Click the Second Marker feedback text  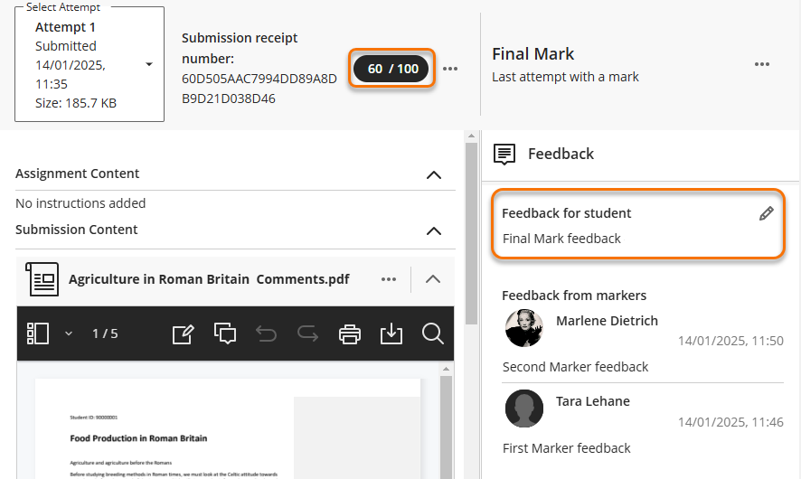pyautogui.click(x=575, y=367)
